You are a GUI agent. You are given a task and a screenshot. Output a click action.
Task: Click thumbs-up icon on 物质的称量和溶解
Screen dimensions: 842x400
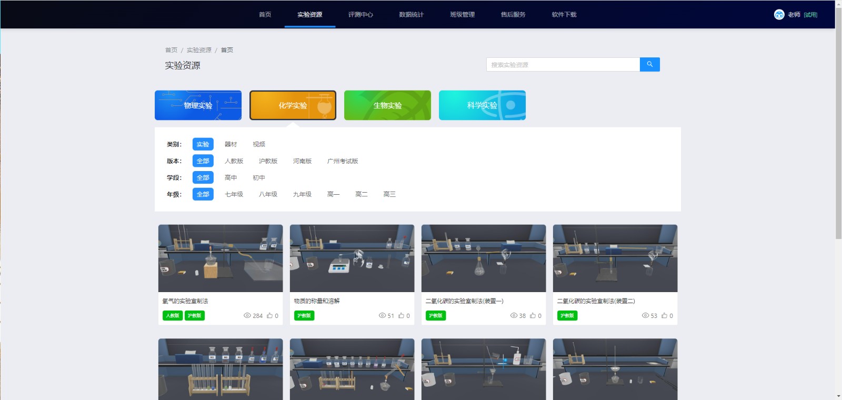tap(401, 316)
